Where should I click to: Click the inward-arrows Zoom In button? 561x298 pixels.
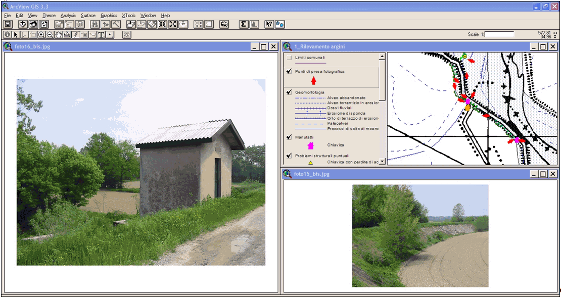(162, 24)
